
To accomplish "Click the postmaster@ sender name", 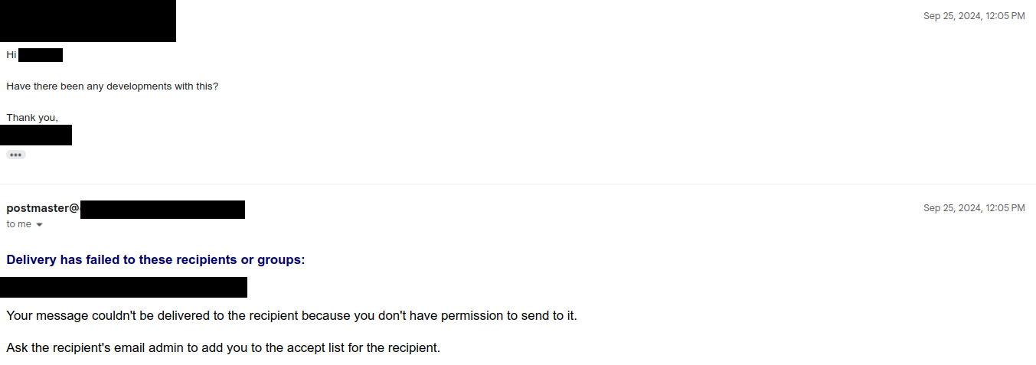I will (43, 208).
